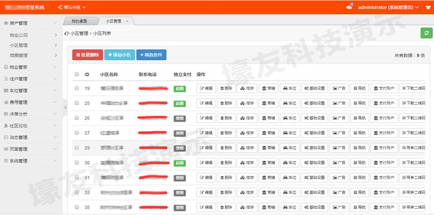Click the 小区名称 column header

point(109,74)
